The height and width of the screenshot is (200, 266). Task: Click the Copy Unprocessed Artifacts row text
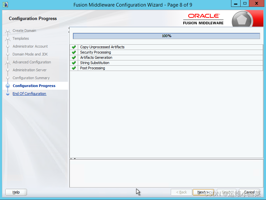[x=102, y=47]
